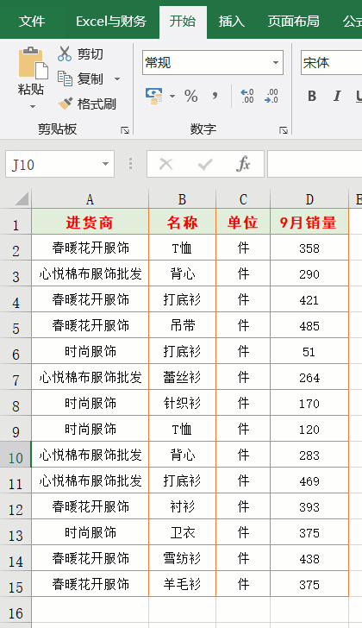Screen dimensions: 362x628
Task: Click header cell 进货商
Action: pos(90,222)
